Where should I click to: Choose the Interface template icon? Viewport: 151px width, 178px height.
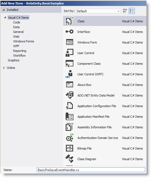coord(70,32)
